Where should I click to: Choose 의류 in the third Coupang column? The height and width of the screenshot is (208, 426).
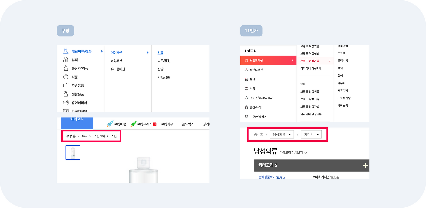[160, 52]
